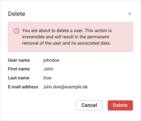Select the User name label

[x=19, y=60]
